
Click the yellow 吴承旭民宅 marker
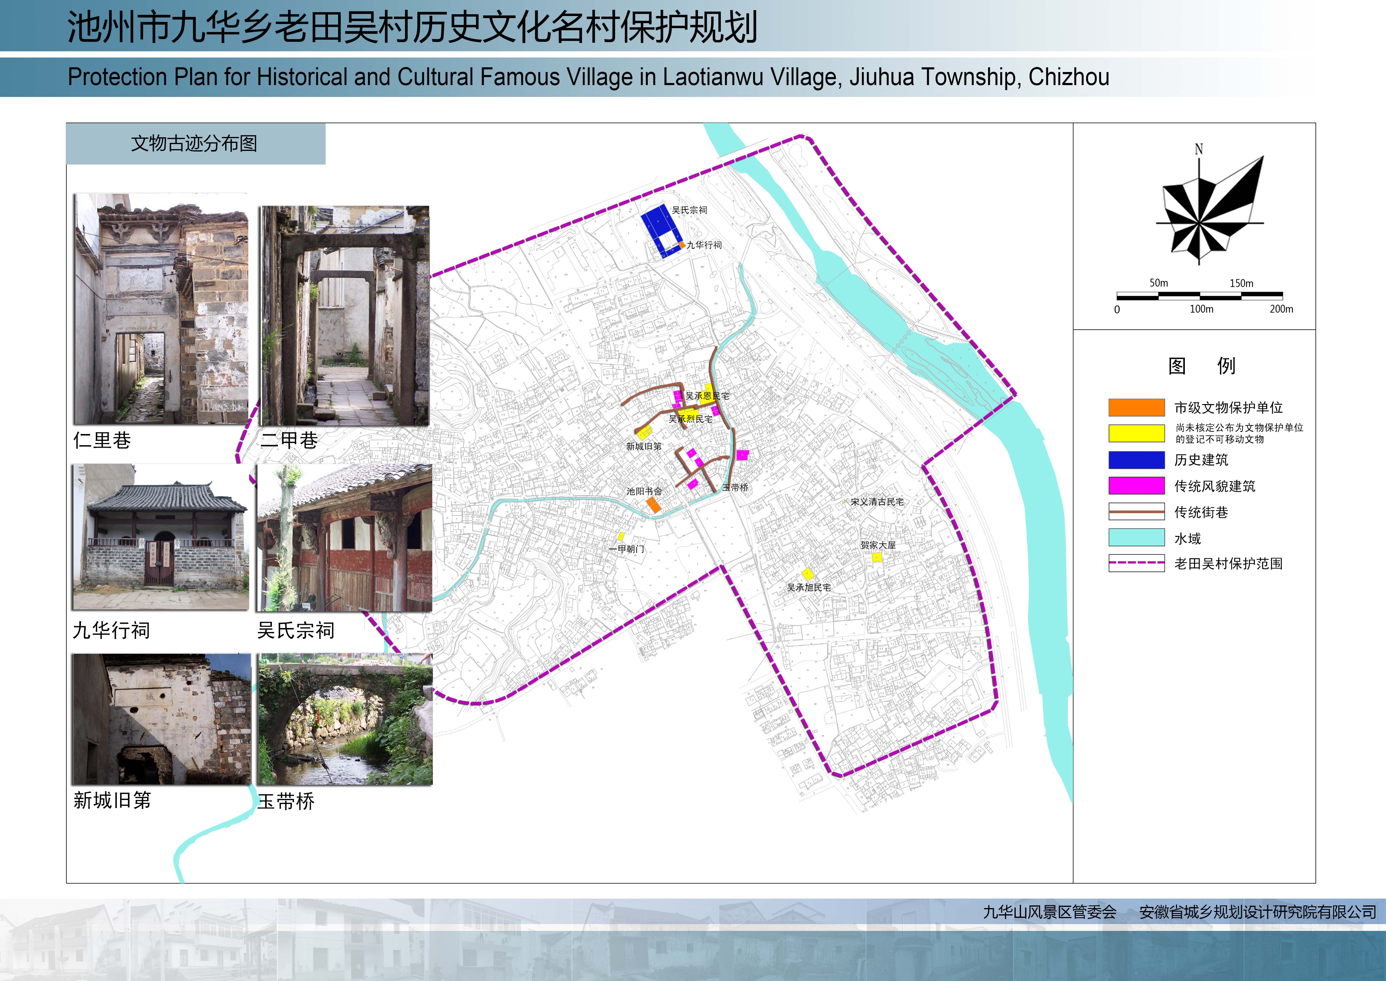808,574
